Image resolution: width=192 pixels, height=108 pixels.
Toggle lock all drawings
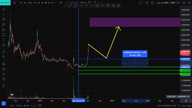[x=4, y=74]
